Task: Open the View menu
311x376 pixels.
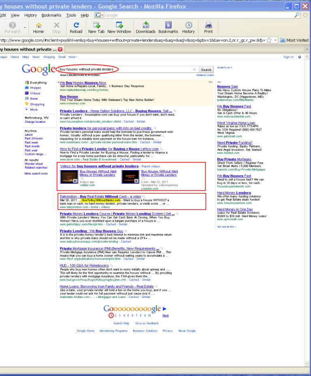Action: tap(15, 15)
